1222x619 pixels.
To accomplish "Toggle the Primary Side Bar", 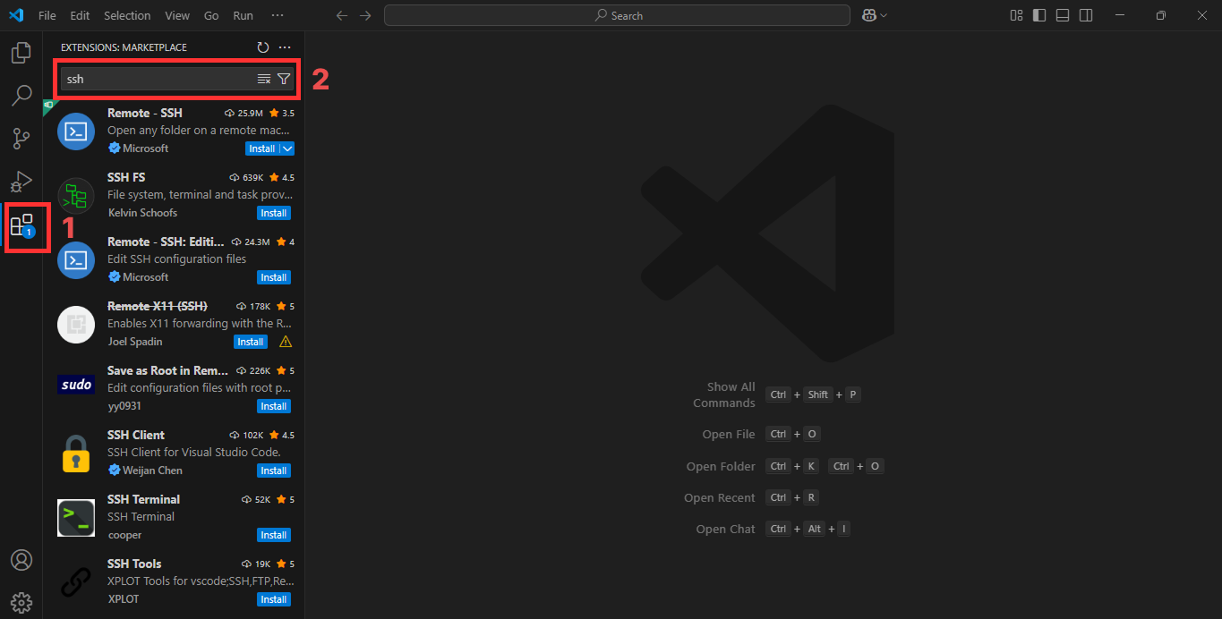I will point(1039,15).
